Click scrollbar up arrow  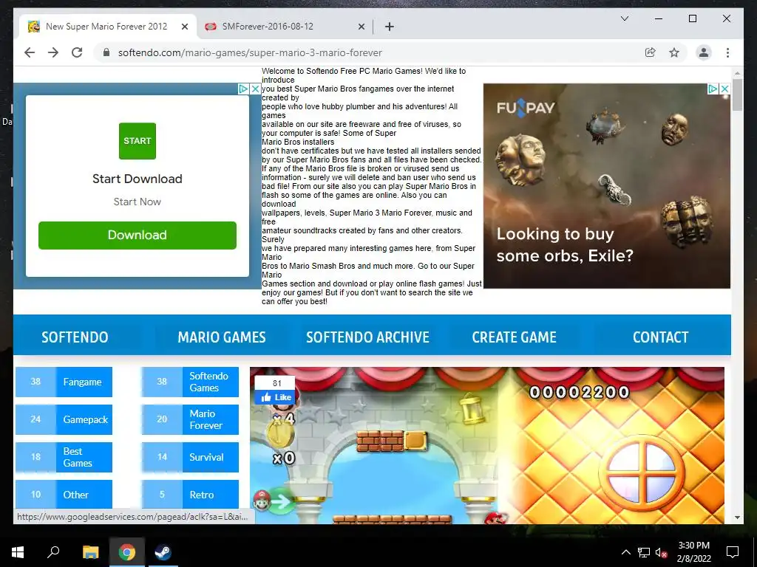tap(737, 73)
